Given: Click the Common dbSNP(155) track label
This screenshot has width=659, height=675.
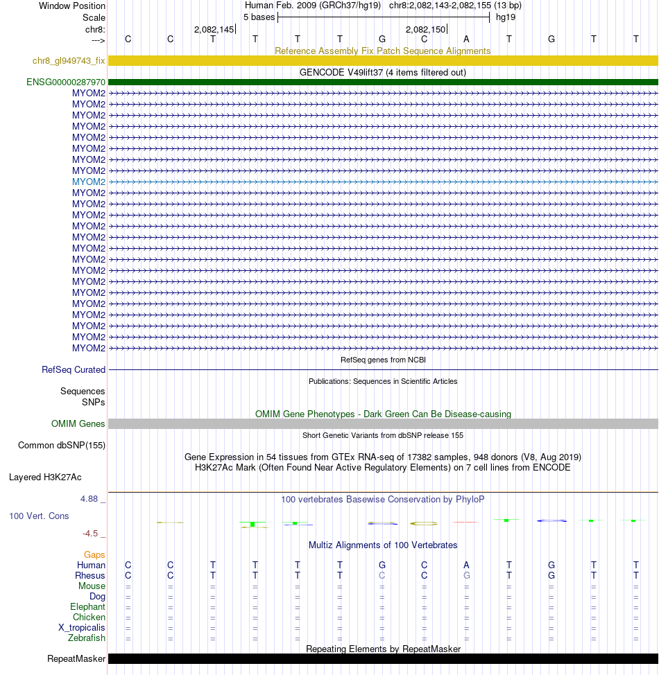Looking at the screenshot, I should [62, 445].
